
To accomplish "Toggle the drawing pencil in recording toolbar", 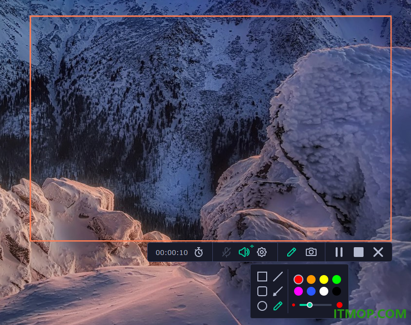I will pos(292,252).
